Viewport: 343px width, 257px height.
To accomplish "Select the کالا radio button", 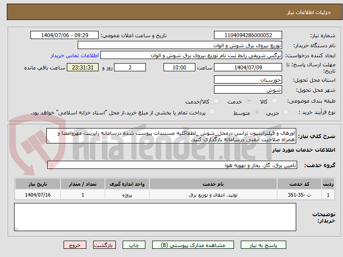I will (274, 101).
